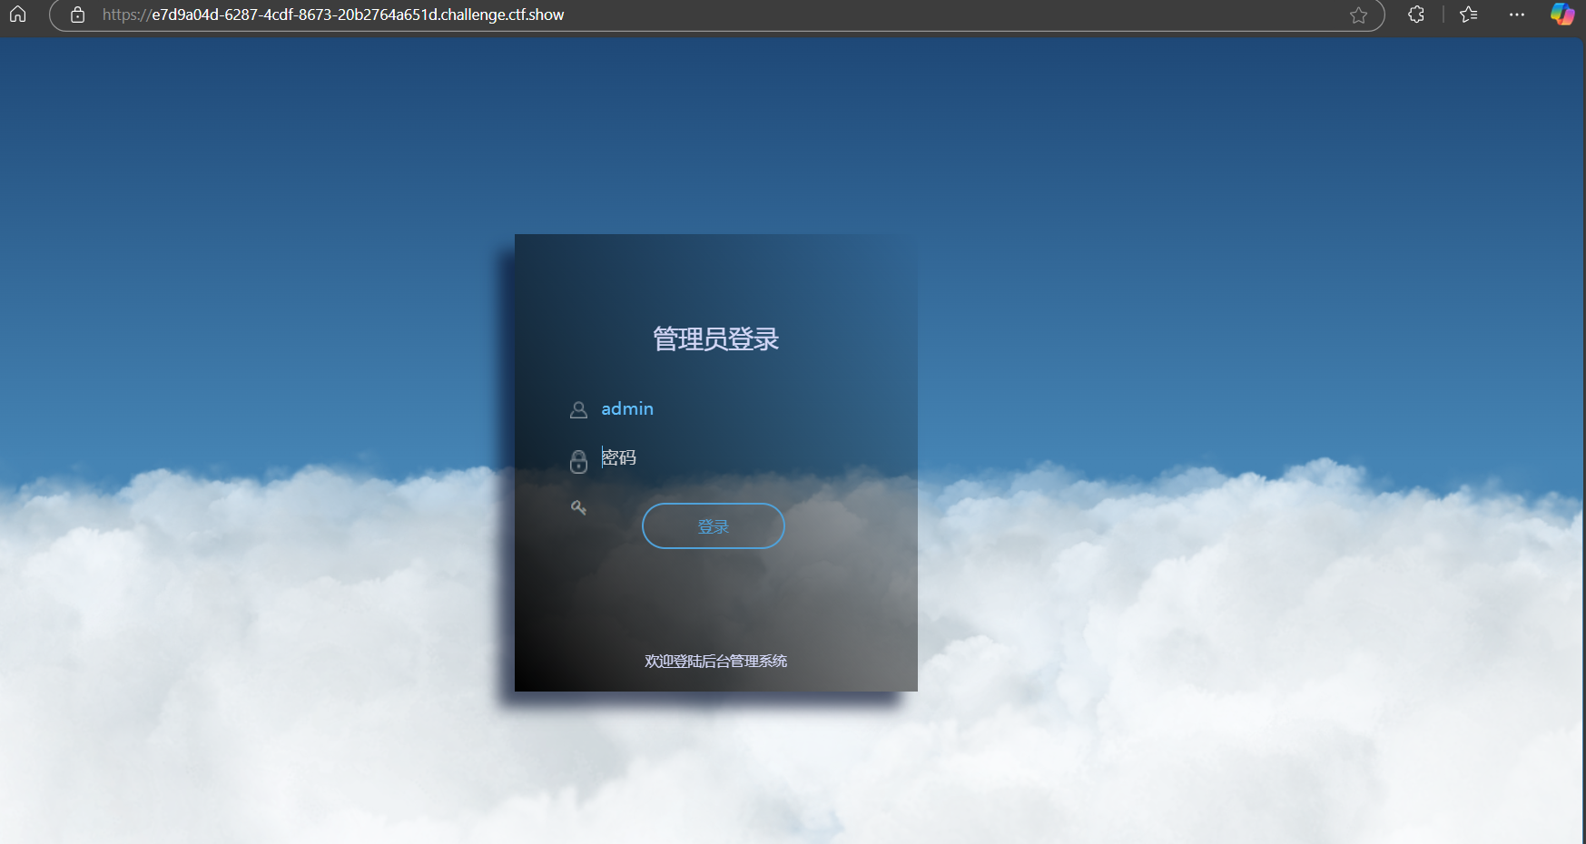The height and width of the screenshot is (844, 1586).
Task: Click empty address bar space right of the URL
Action: tap(953, 15)
